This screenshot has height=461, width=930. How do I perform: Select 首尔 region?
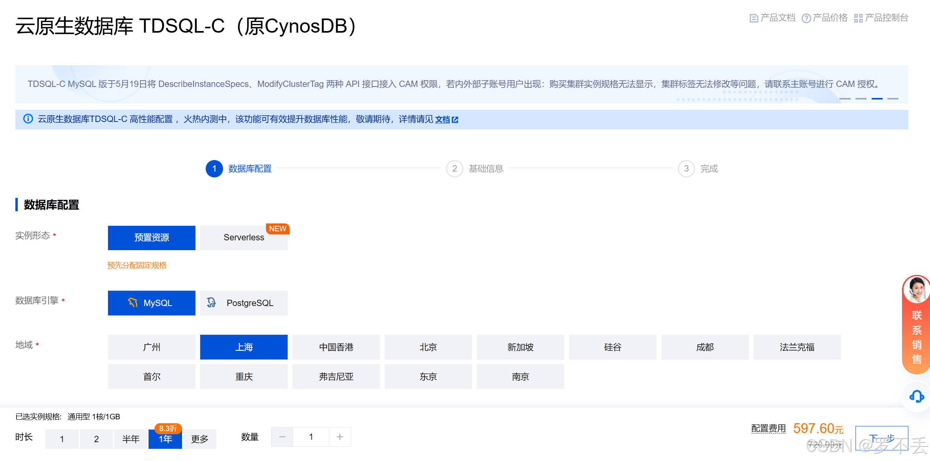tap(152, 376)
